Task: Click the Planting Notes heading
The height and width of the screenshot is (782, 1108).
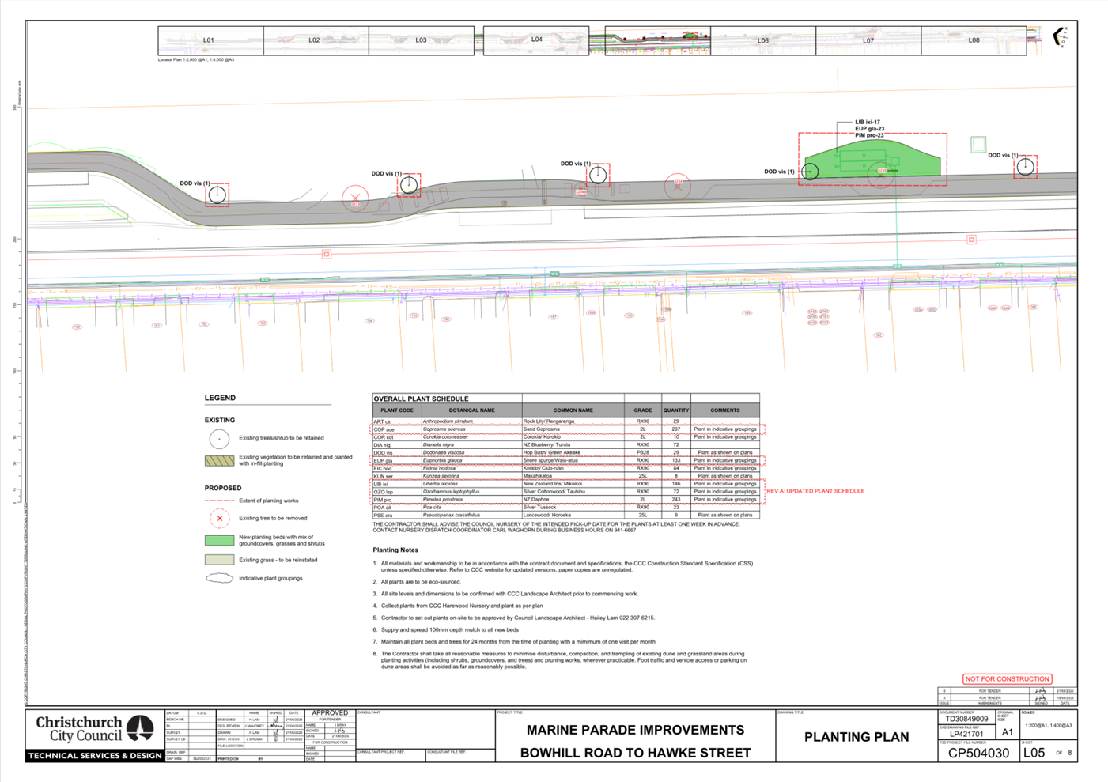Action: pos(395,550)
